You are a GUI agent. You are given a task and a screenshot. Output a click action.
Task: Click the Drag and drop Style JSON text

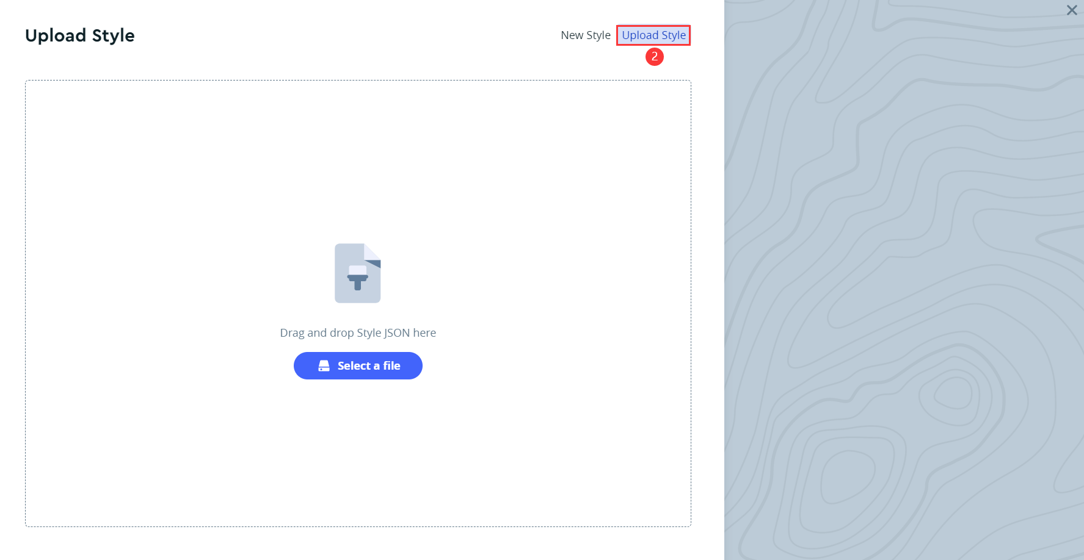[x=358, y=332]
